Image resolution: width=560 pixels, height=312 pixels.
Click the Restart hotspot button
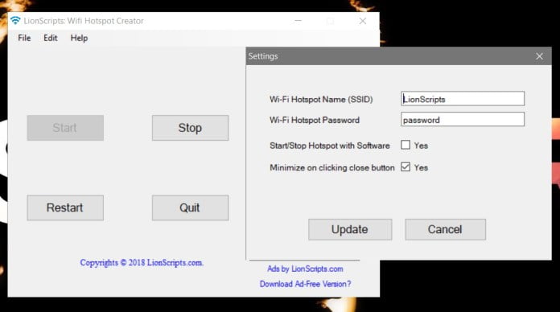coord(65,207)
